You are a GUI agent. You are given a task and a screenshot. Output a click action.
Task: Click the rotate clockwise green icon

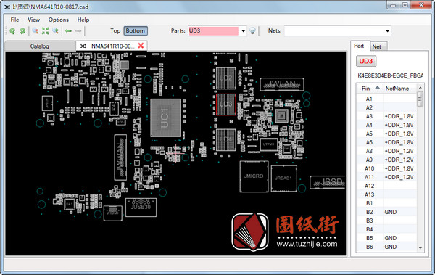[22, 30]
